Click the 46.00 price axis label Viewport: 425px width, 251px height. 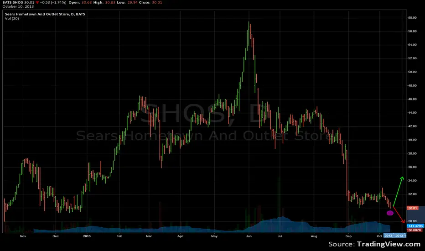tap(412, 99)
